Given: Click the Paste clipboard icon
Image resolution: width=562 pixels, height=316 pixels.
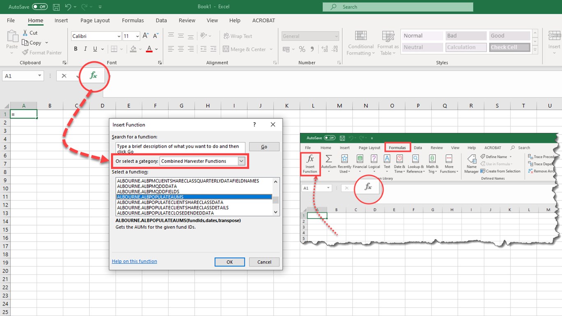Looking at the screenshot, I should 12,36.
